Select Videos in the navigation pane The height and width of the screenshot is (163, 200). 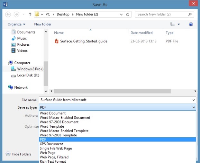tap(22, 50)
